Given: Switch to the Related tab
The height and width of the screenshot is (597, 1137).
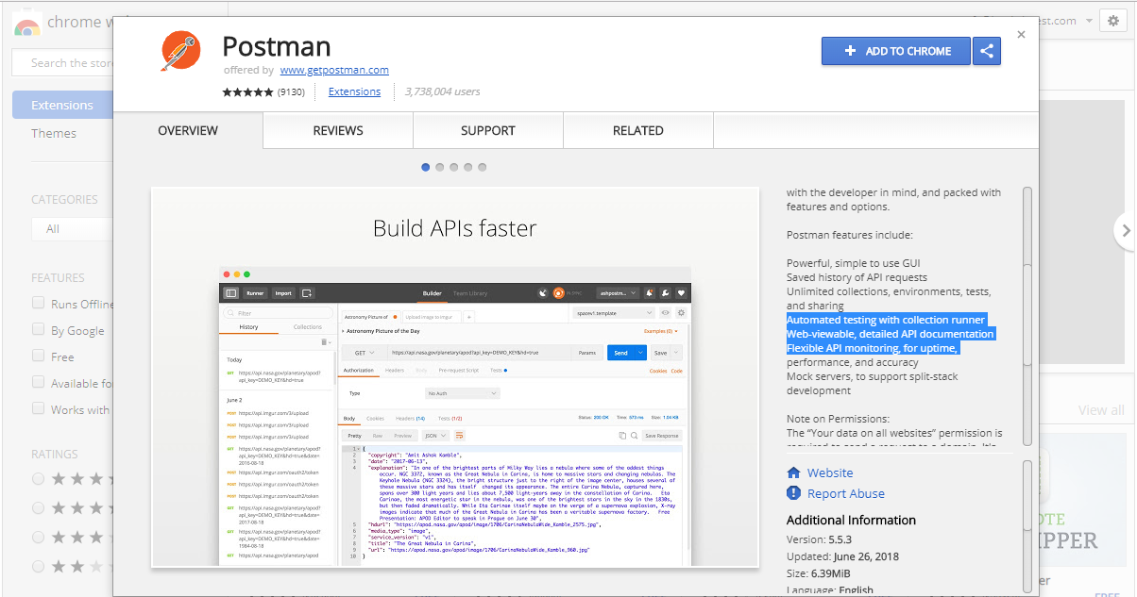Looking at the screenshot, I should pos(638,131).
